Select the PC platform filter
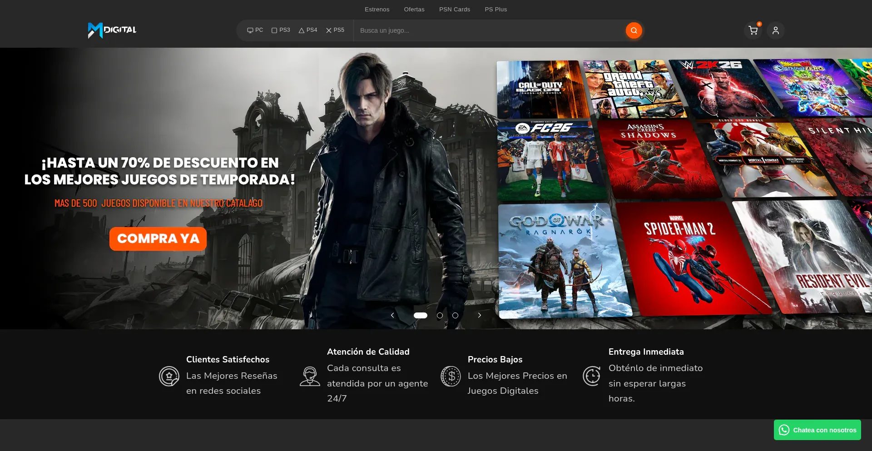This screenshot has height=451, width=872. (x=255, y=30)
